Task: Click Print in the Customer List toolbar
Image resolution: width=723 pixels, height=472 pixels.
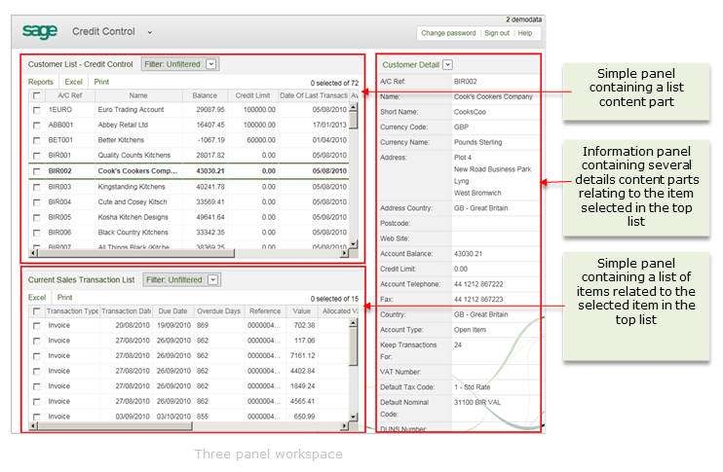Action: pyautogui.click(x=101, y=82)
